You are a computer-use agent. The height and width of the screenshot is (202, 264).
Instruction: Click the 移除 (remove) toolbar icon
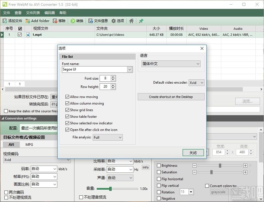pyautogui.click(x=55, y=21)
